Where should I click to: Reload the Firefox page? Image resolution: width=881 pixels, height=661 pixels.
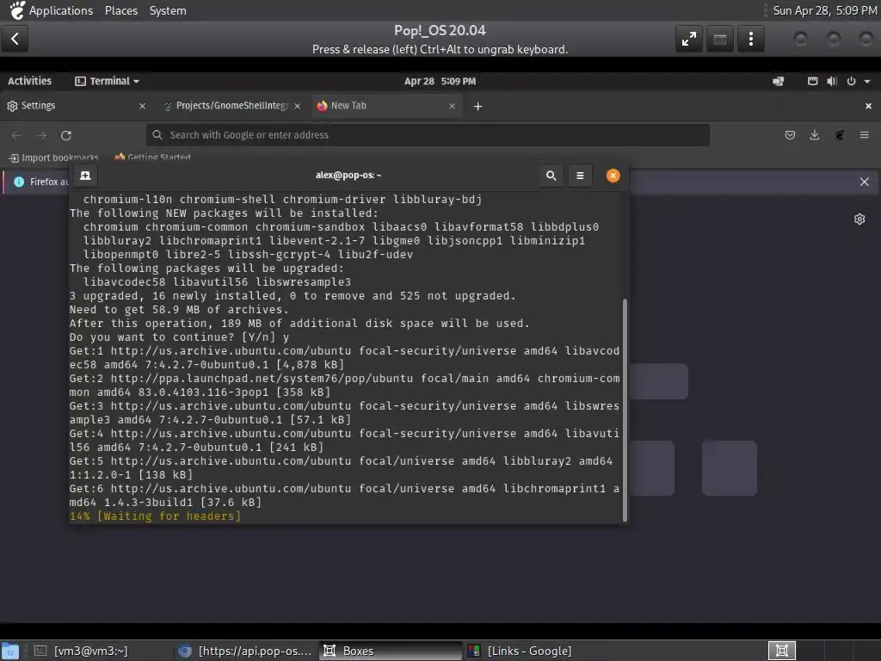coord(66,135)
